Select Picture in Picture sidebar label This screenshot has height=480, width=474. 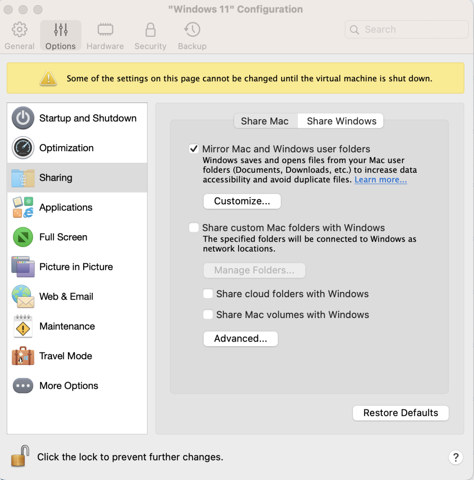tap(76, 267)
